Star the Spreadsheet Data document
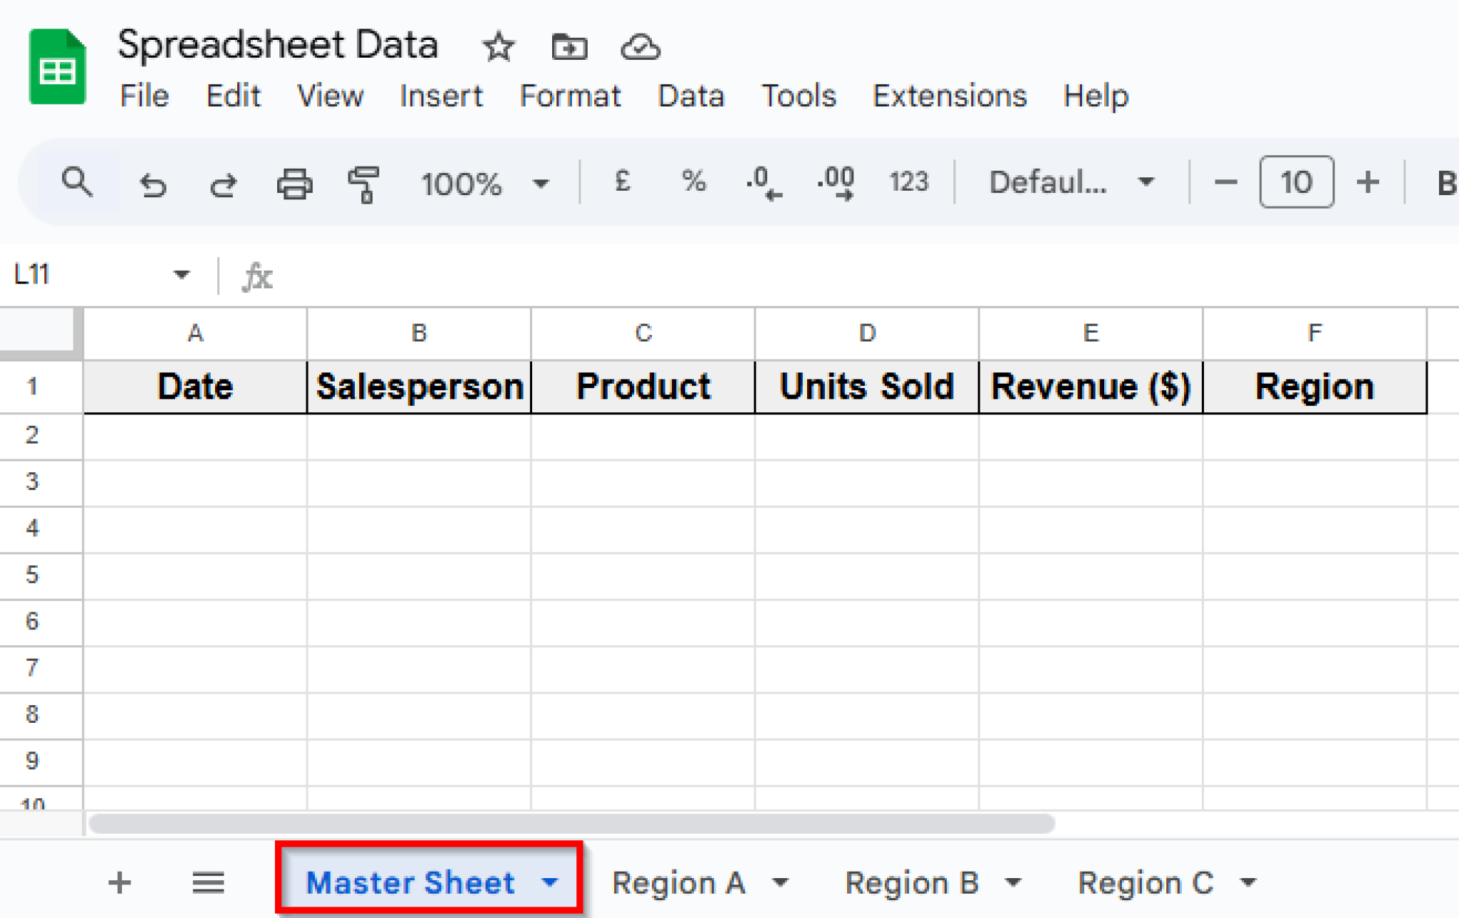This screenshot has height=918, width=1459. (x=498, y=48)
